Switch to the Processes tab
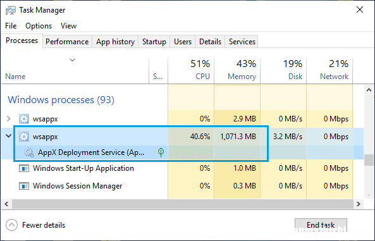The image size is (375, 241). tap(22, 40)
